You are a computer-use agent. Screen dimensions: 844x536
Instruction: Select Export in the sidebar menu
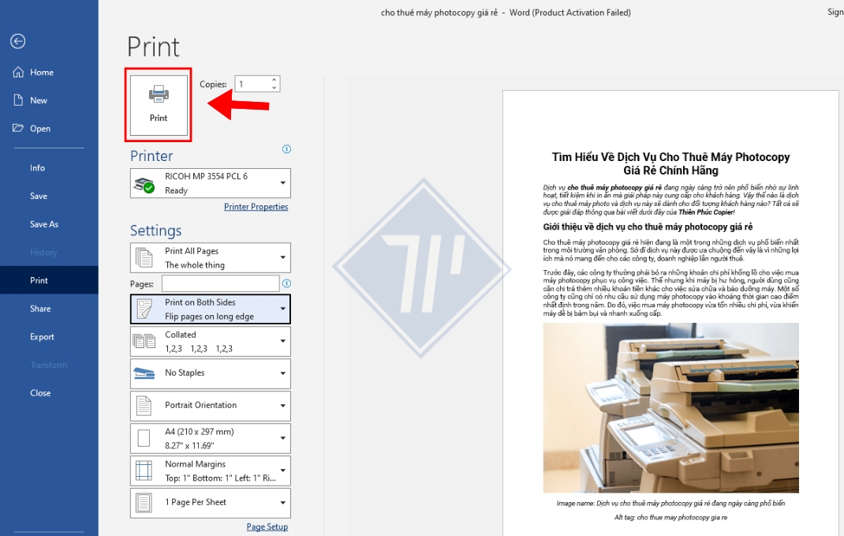42,337
